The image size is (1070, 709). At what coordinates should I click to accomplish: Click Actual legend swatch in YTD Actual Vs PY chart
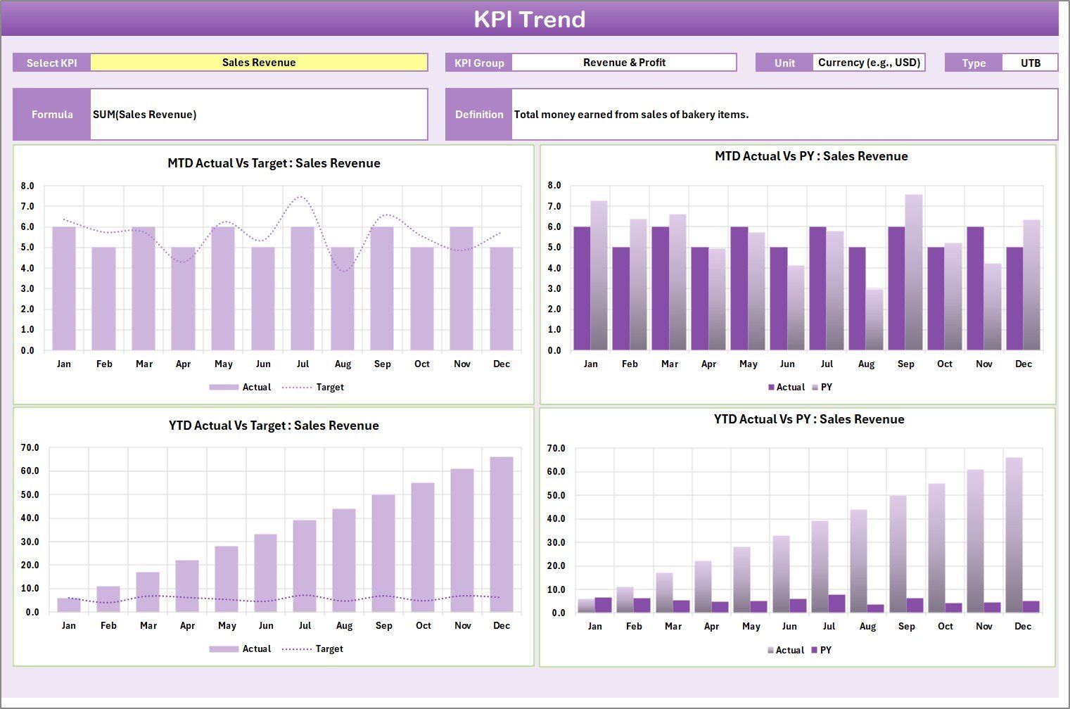coord(771,651)
